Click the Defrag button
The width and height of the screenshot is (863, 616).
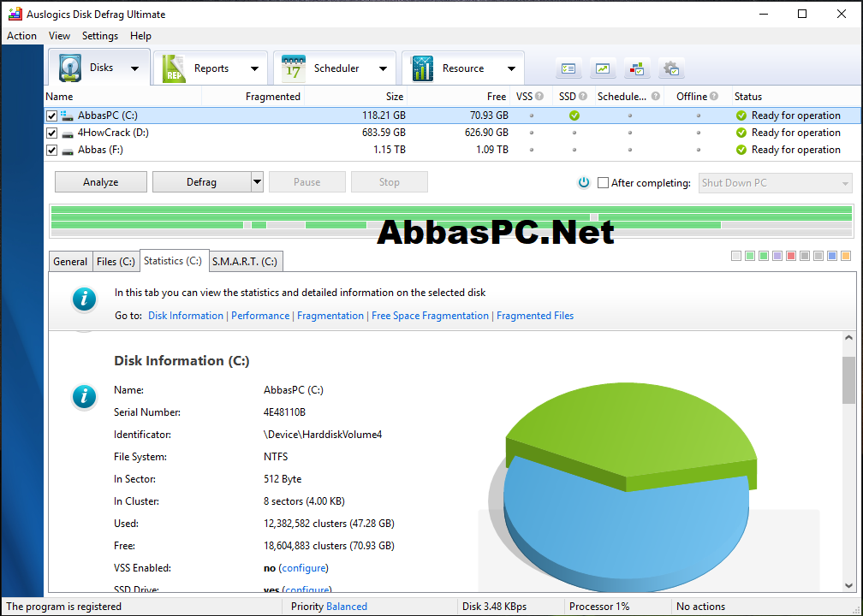point(201,182)
